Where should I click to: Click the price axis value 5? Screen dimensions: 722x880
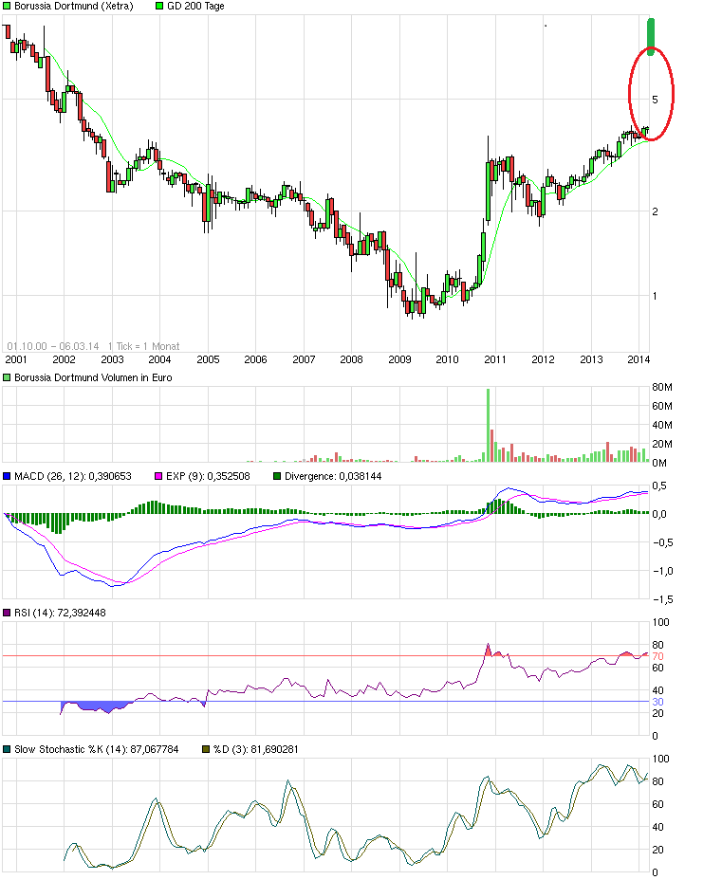655,100
